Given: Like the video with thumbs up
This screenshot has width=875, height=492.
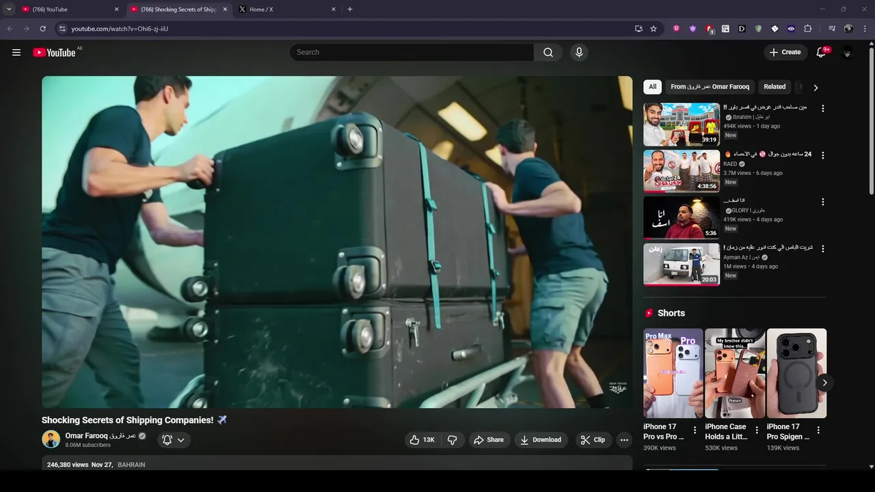Looking at the screenshot, I should coord(422,440).
